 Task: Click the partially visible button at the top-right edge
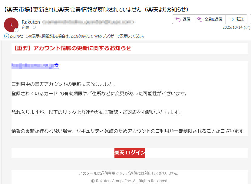(x=250, y=19)
